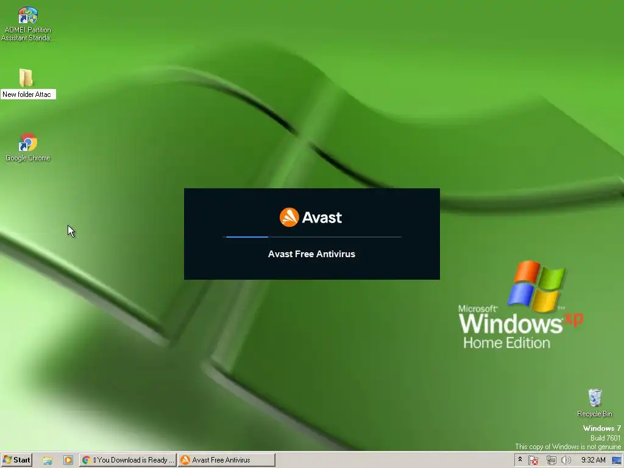Open volume speaker tray icon
This screenshot has width=624, height=468.
coord(566,461)
